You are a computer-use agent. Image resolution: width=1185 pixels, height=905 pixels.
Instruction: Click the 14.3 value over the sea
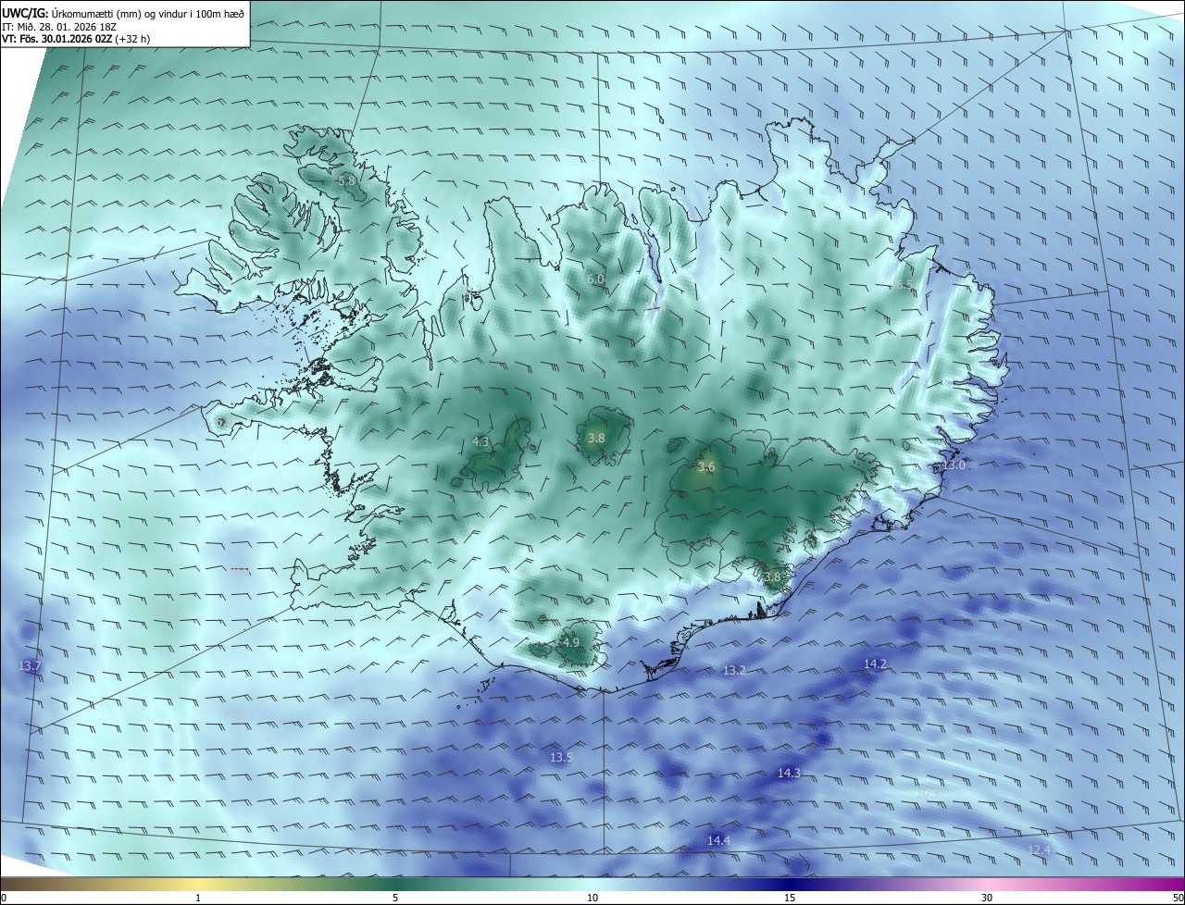point(789,772)
